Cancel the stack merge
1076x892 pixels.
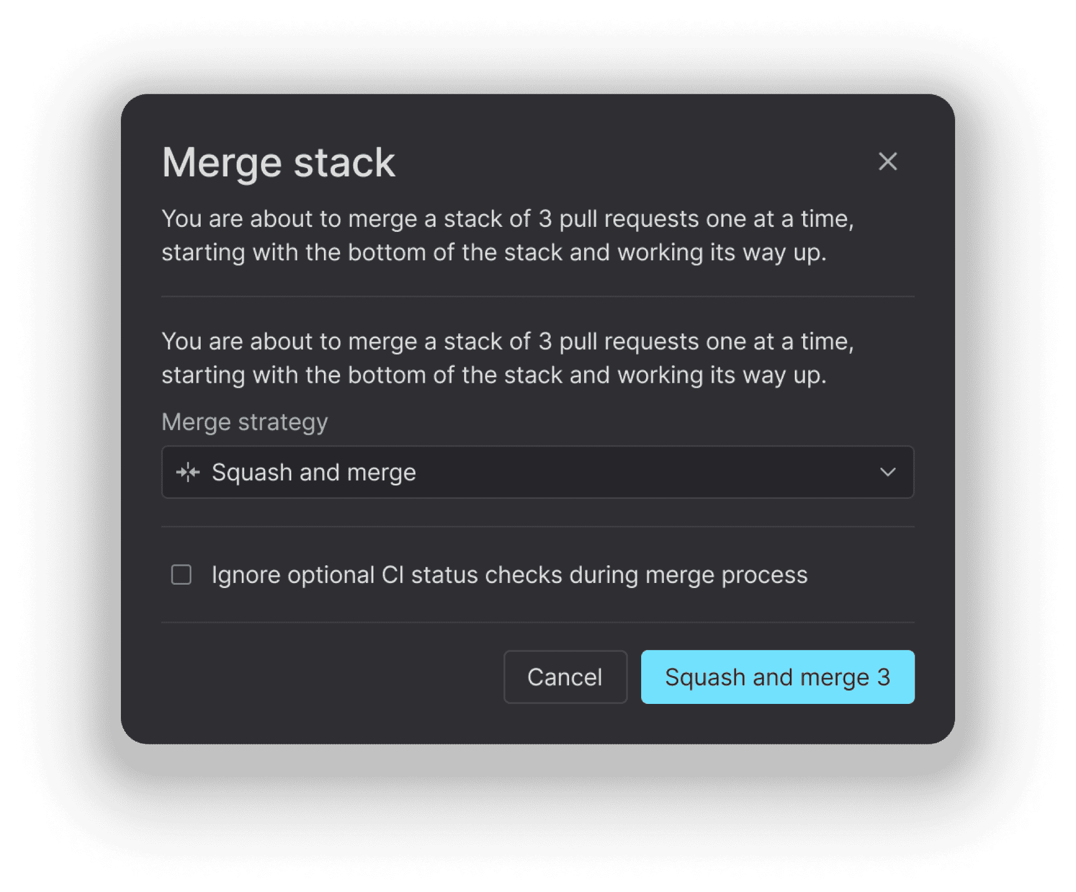(x=565, y=677)
